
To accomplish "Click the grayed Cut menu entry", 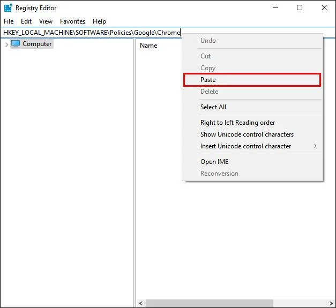I will point(252,56).
